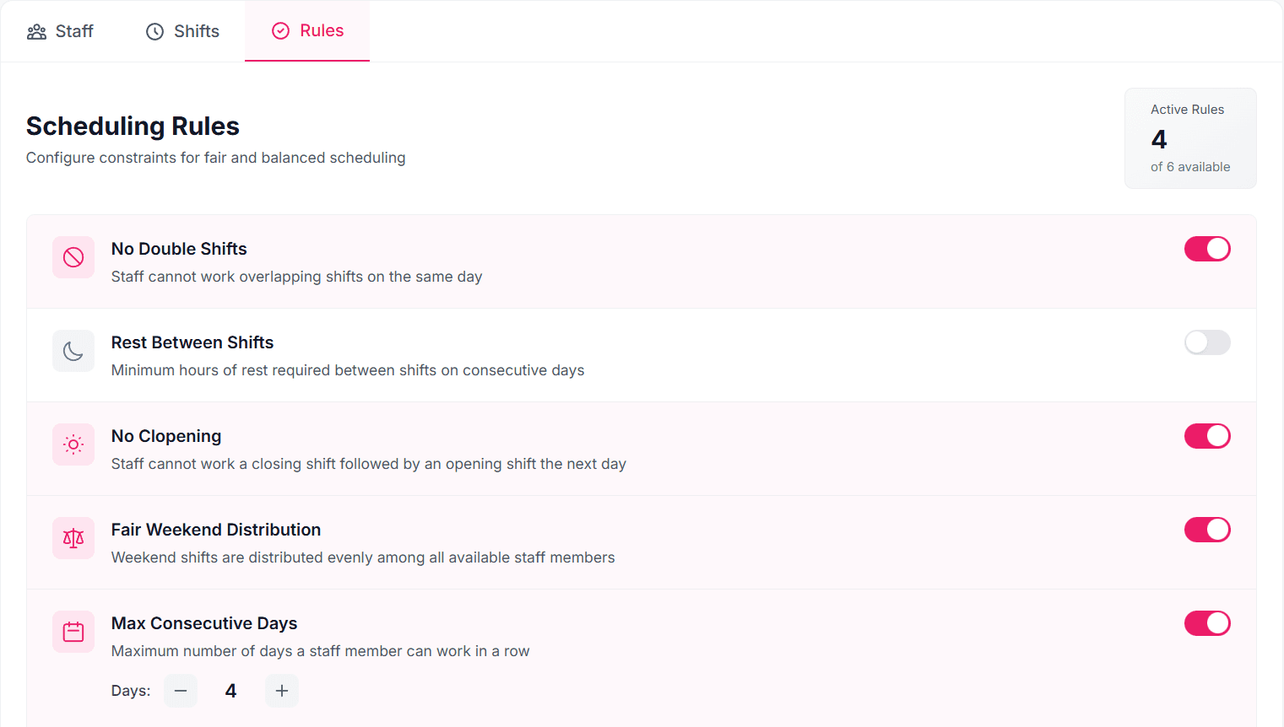Click the moon icon for Rest Between Shifts

[x=73, y=351]
